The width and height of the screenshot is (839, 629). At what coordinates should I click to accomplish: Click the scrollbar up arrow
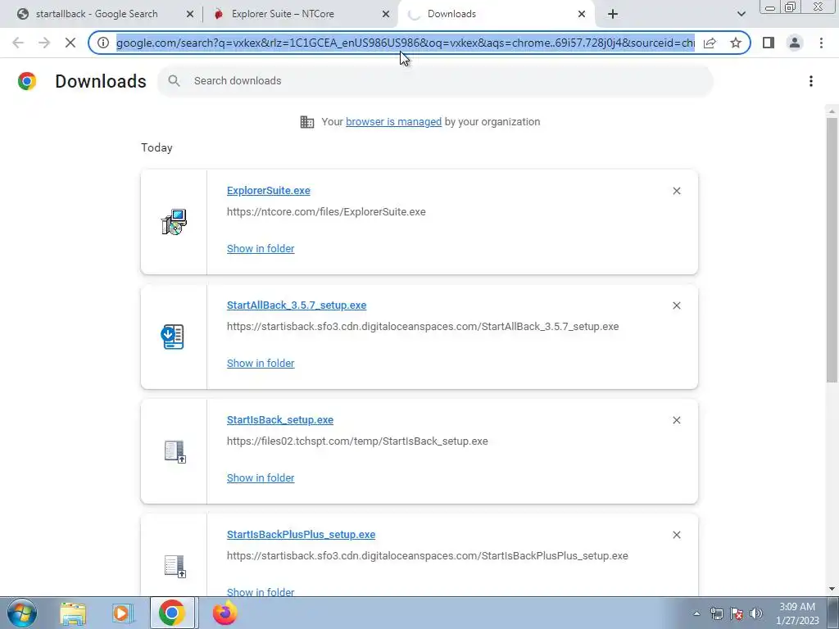(x=832, y=111)
